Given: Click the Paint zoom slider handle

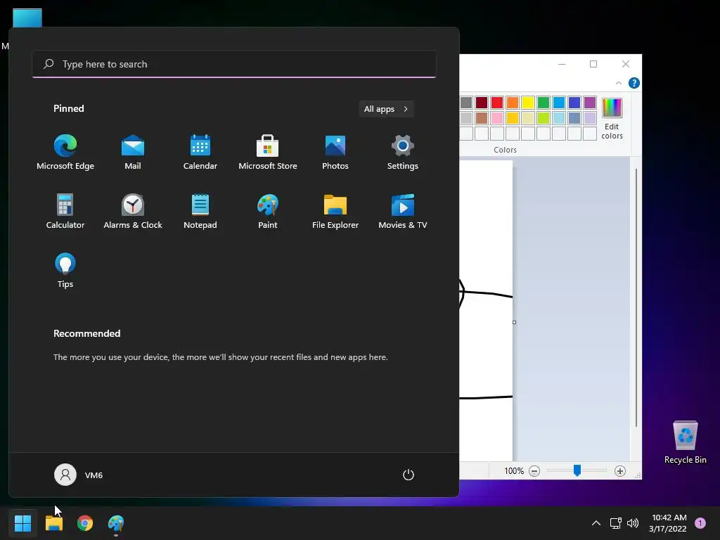Looking at the screenshot, I should [x=577, y=470].
